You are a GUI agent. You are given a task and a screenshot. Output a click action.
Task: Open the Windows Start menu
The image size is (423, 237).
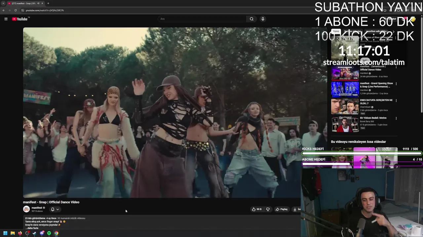(x=5, y=233)
